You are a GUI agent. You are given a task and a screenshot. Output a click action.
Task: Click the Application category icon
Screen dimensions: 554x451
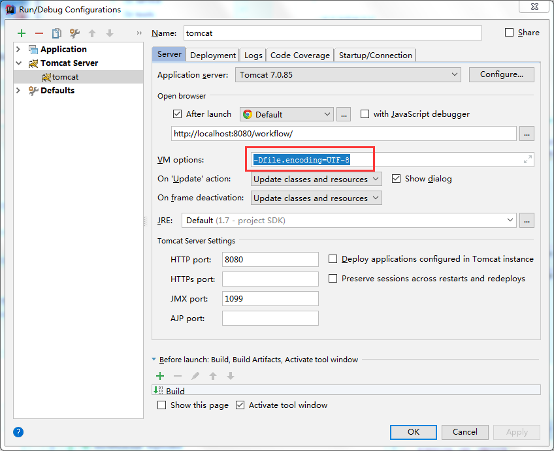(33, 50)
